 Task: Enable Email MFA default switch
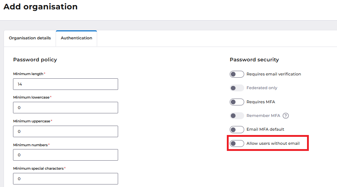[x=237, y=130]
